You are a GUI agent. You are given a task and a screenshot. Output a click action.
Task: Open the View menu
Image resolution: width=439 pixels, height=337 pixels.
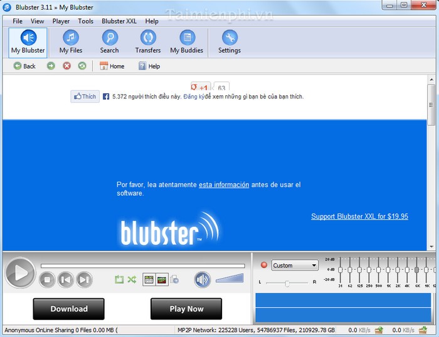pos(37,21)
